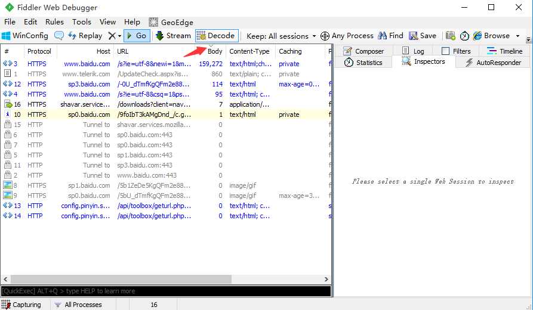This screenshot has height=310, width=533.
Task: Click sp3.baidu.com:443 tunnel URL
Action: (145, 165)
